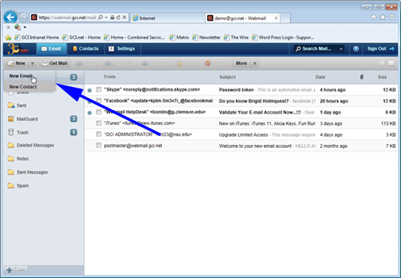Click the webmail Help question mark icon
The image size is (401, 278).
tap(356, 48)
